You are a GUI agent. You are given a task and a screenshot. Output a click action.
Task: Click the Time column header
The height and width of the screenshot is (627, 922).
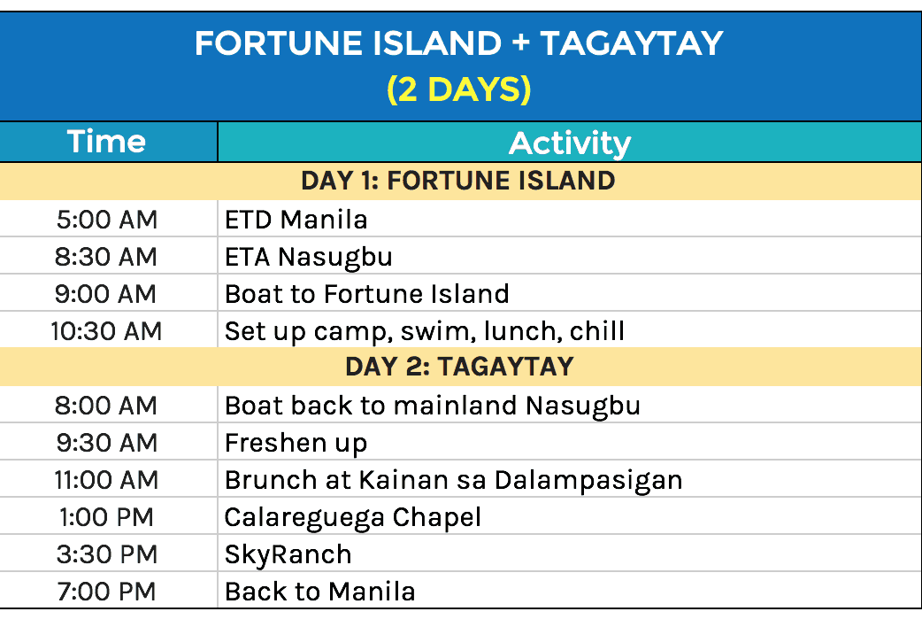[107, 142]
